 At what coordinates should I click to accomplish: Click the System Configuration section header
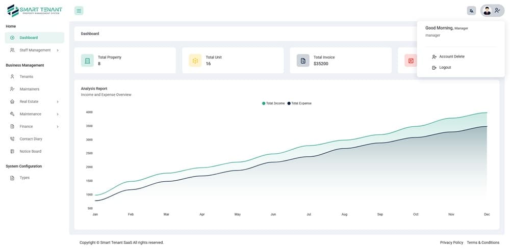click(24, 166)
